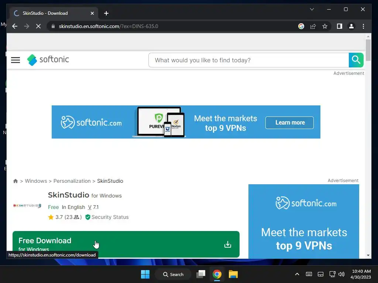
Task: Click the multitasking tray icon
Action: [x=321, y=274]
